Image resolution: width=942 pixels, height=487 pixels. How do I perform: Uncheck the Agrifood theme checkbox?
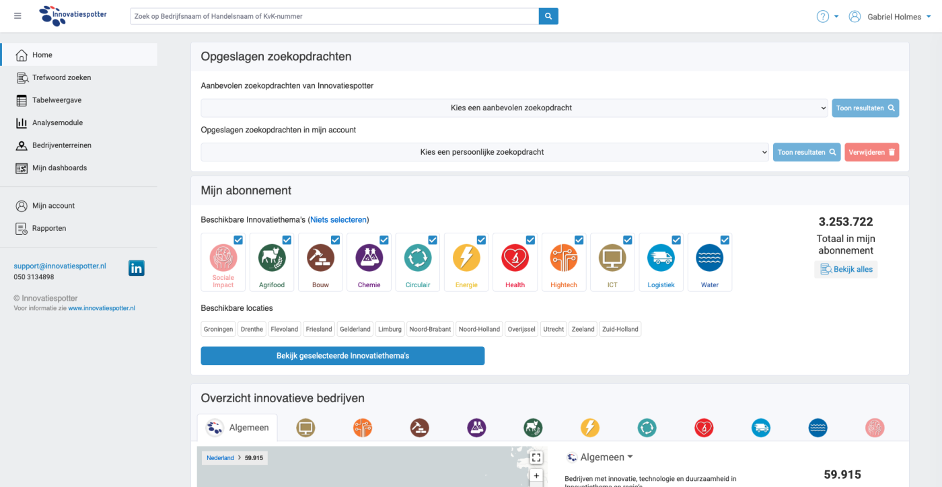pos(287,240)
